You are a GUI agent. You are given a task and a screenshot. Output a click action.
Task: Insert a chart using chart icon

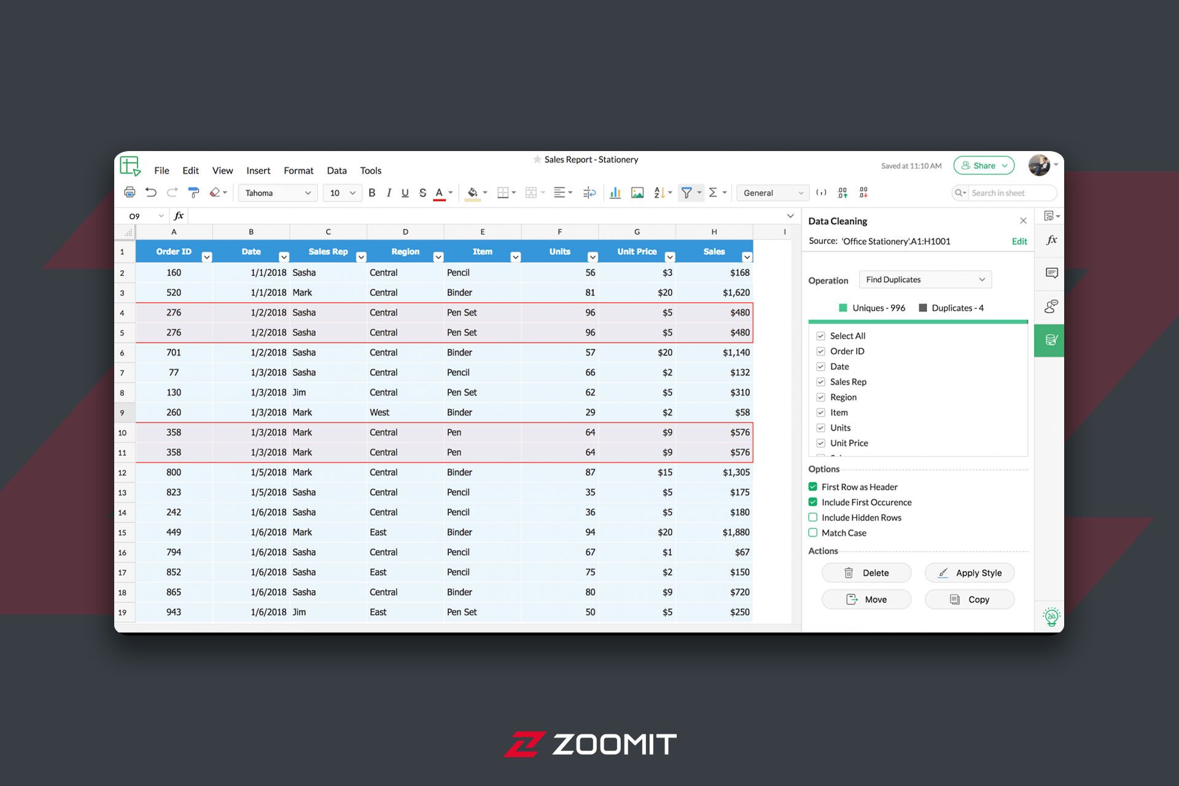tap(615, 193)
